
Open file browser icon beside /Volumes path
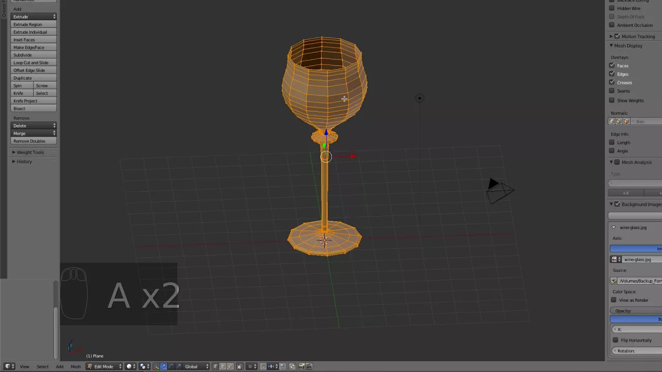pos(614,281)
